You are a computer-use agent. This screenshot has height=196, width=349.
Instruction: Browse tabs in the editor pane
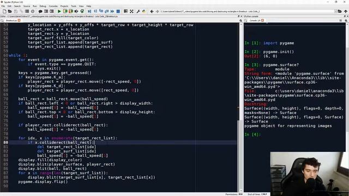(2, 21)
